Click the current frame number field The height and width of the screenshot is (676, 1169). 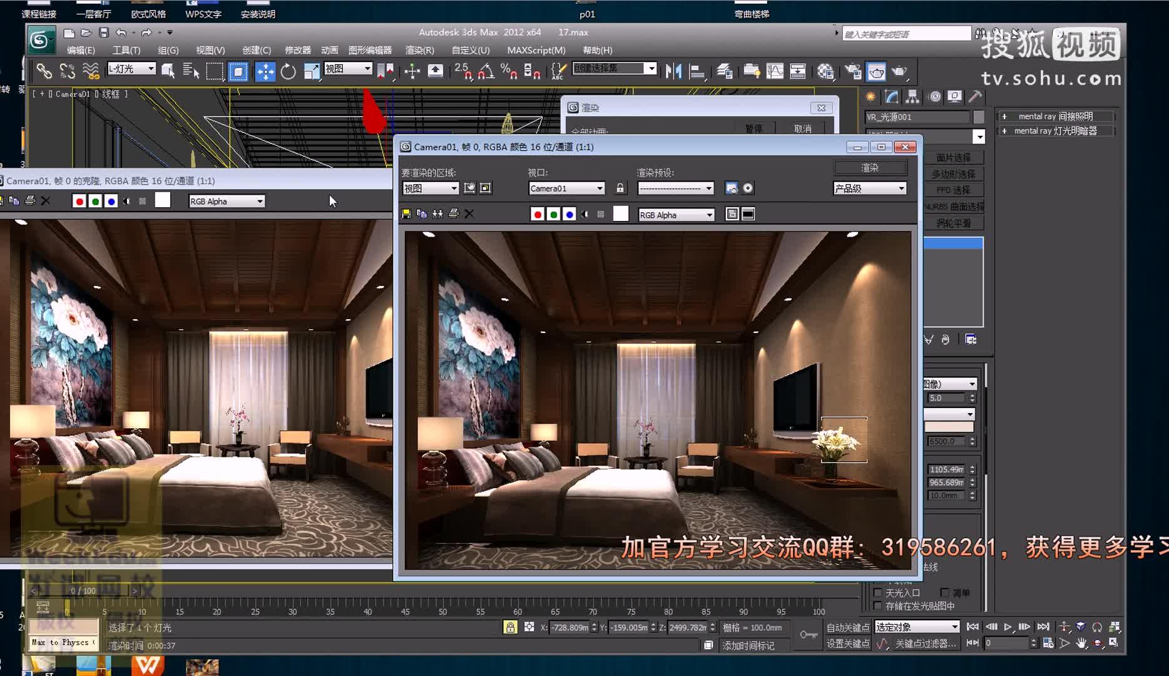pos(1008,643)
